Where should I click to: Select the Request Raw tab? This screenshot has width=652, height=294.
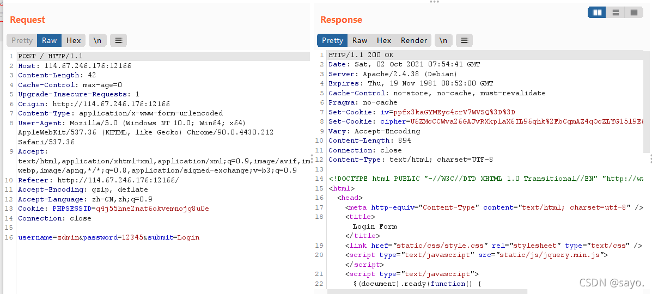point(49,40)
